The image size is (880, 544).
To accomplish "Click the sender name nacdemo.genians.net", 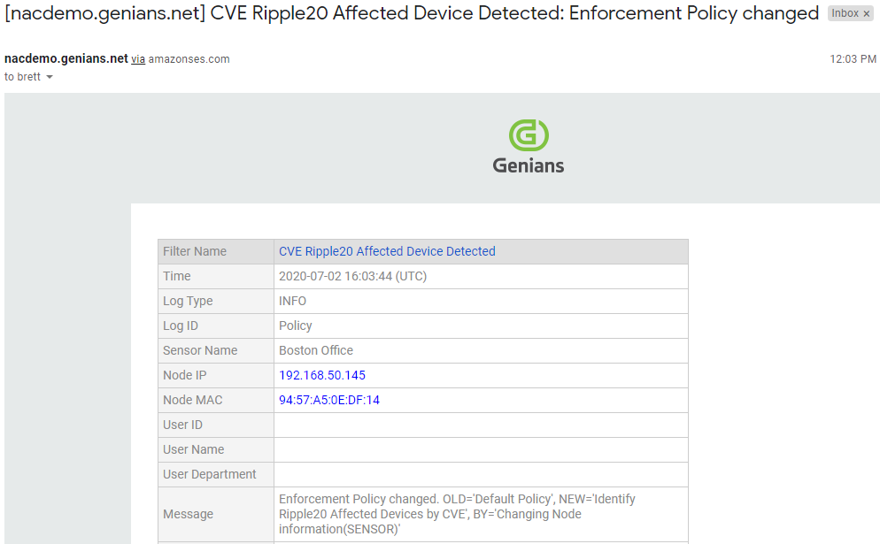I will (66, 59).
